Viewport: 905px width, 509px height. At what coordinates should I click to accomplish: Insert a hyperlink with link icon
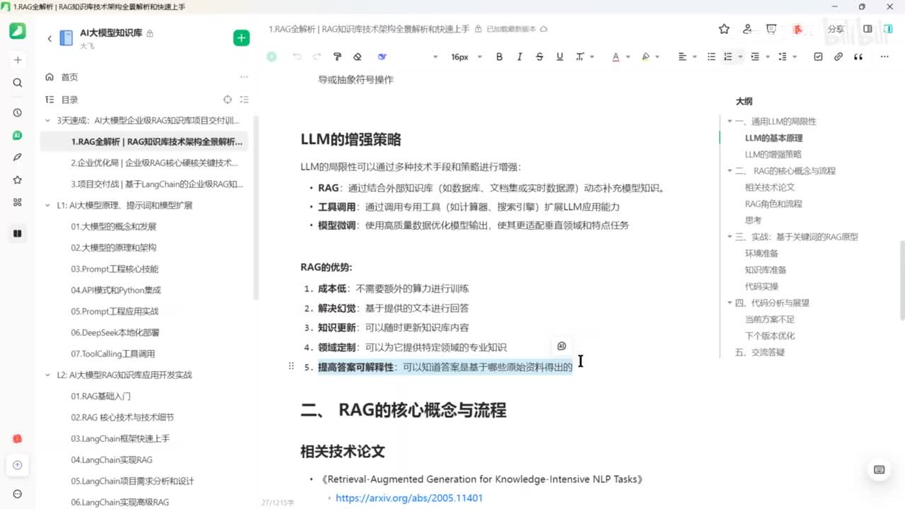point(838,57)
